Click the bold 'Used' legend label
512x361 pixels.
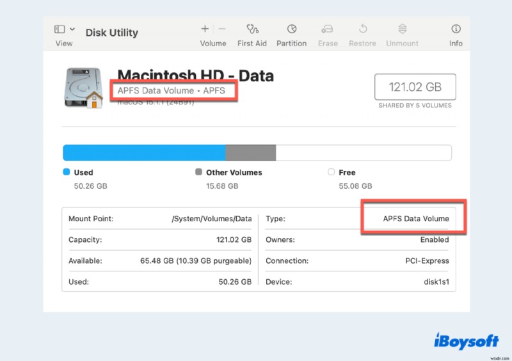(84, 172)
